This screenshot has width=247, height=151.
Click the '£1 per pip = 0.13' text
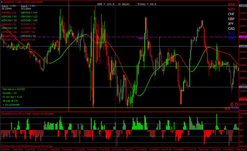12,97
